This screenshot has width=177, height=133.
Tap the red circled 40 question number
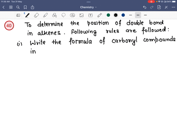click(x=9, y=25)
